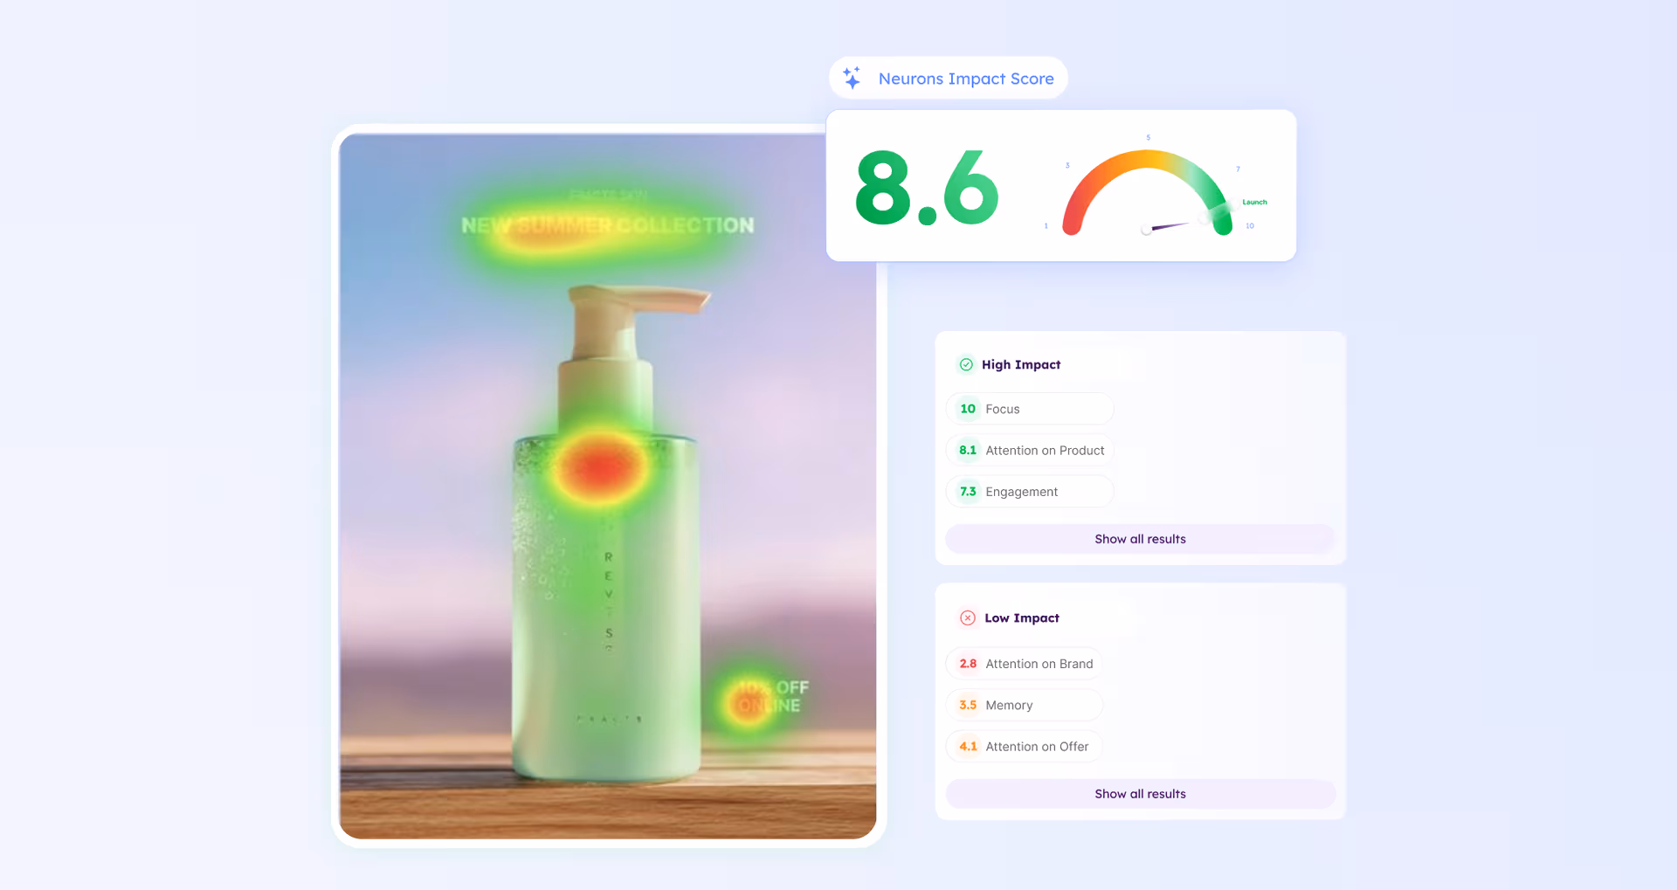The height and width of the screenshot is (890, 1677).
Task: Select the large 8.6 impact score number
Action: (x=927, y=188)
